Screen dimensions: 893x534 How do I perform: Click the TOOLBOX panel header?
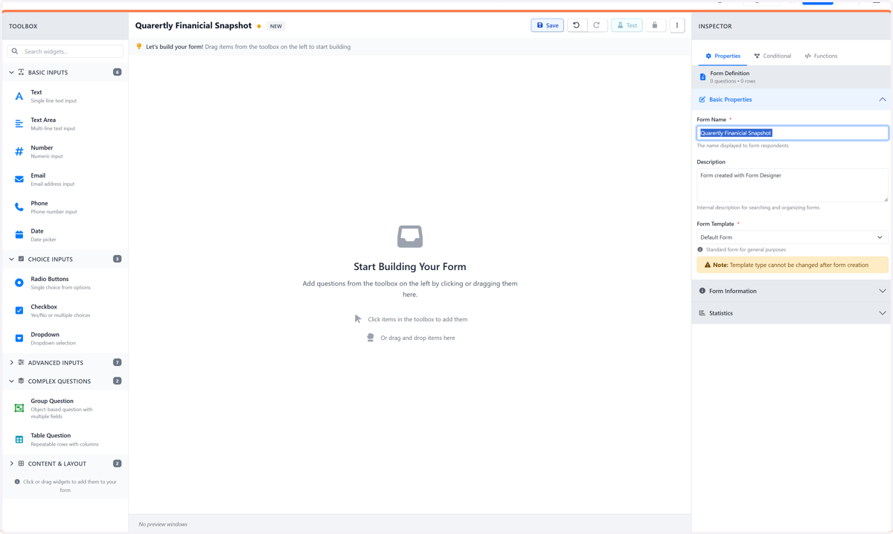coord(65,26)
